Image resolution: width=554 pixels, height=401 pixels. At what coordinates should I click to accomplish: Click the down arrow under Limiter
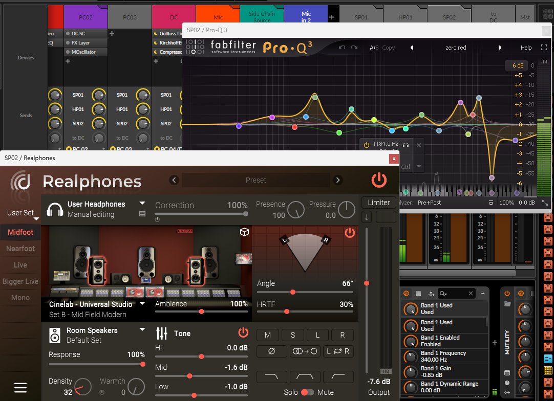367,217
